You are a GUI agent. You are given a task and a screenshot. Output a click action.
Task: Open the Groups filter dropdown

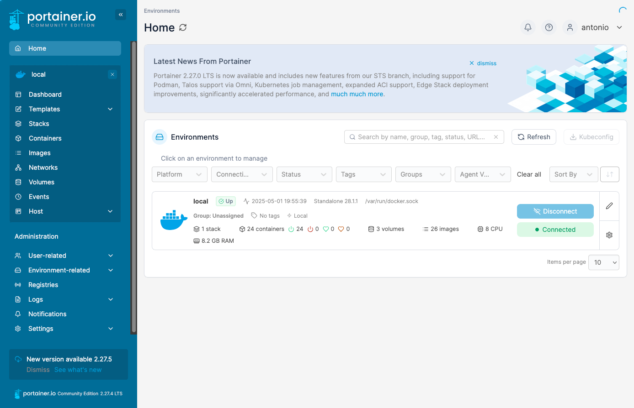(x=423, y=174)
